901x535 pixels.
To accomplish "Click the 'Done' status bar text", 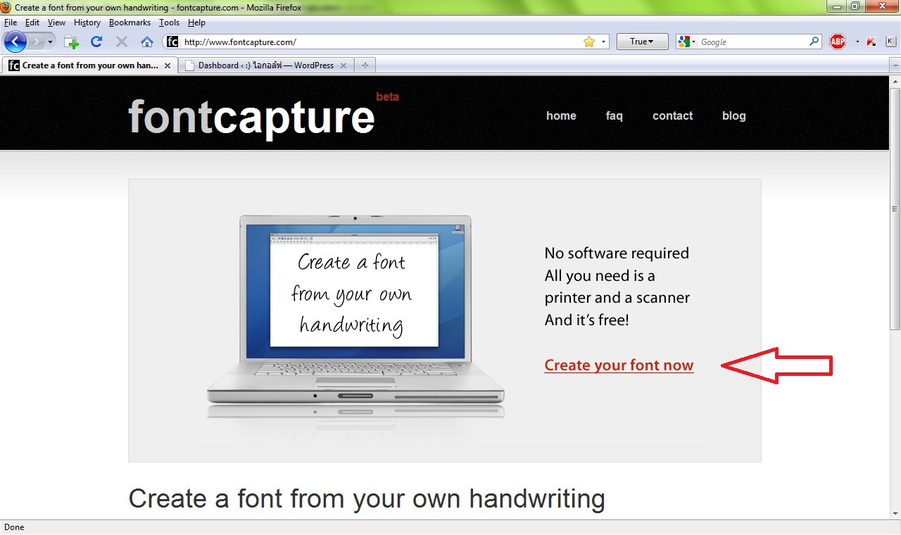I will pos(14,527).
